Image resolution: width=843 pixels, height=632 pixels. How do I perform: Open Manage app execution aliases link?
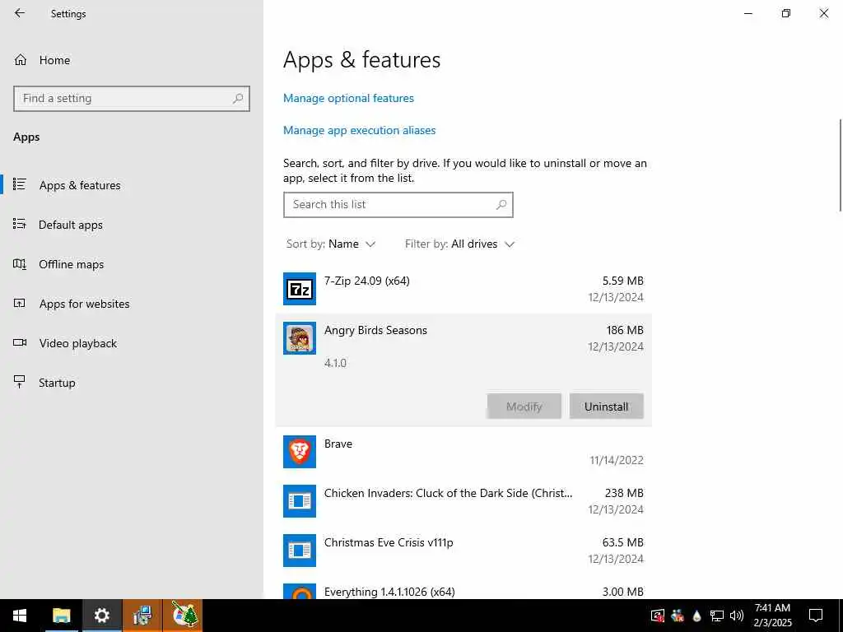[x=359, y=130]
